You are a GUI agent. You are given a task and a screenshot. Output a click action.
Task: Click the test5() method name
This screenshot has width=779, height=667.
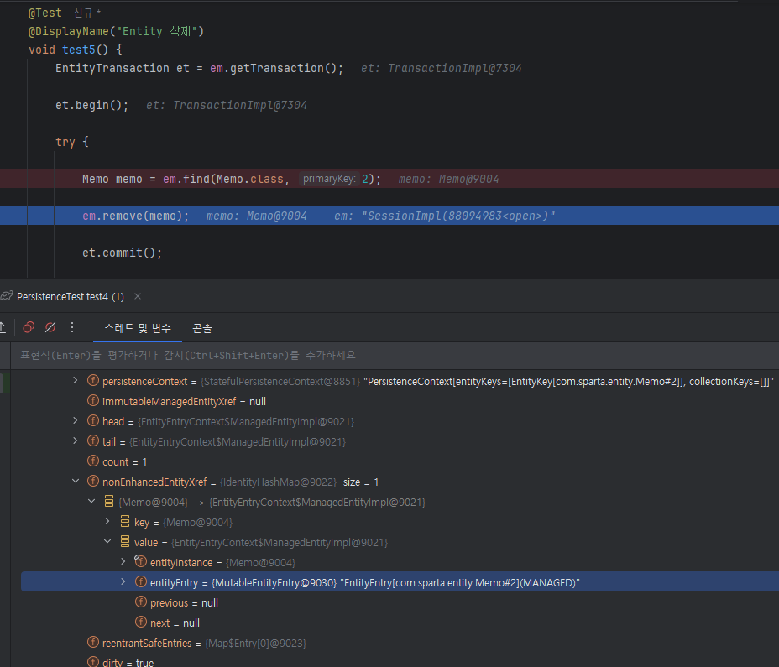(79, 50)
